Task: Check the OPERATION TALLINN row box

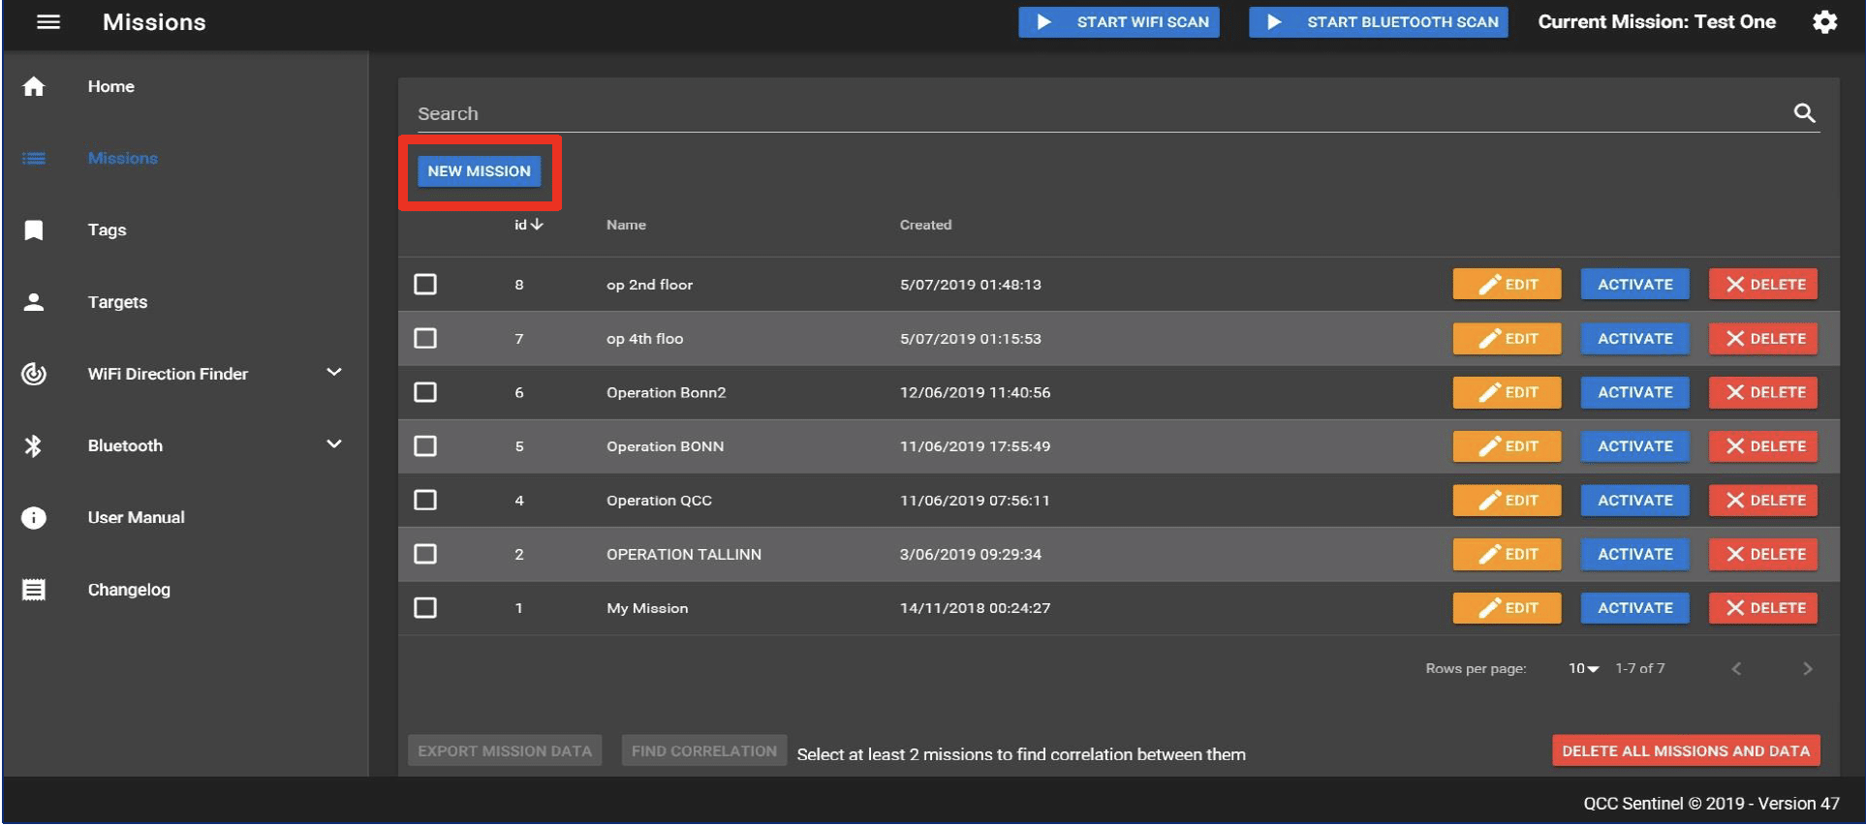Action: pos(425,554)
